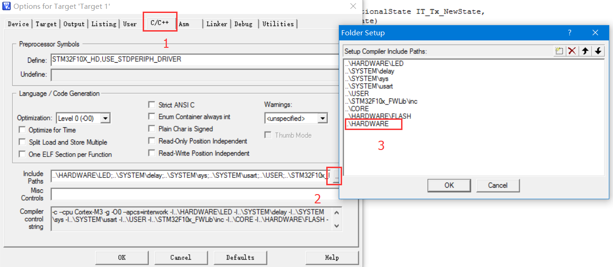
Task: Enable Optimize for Time
Action: tap(22, 130)
